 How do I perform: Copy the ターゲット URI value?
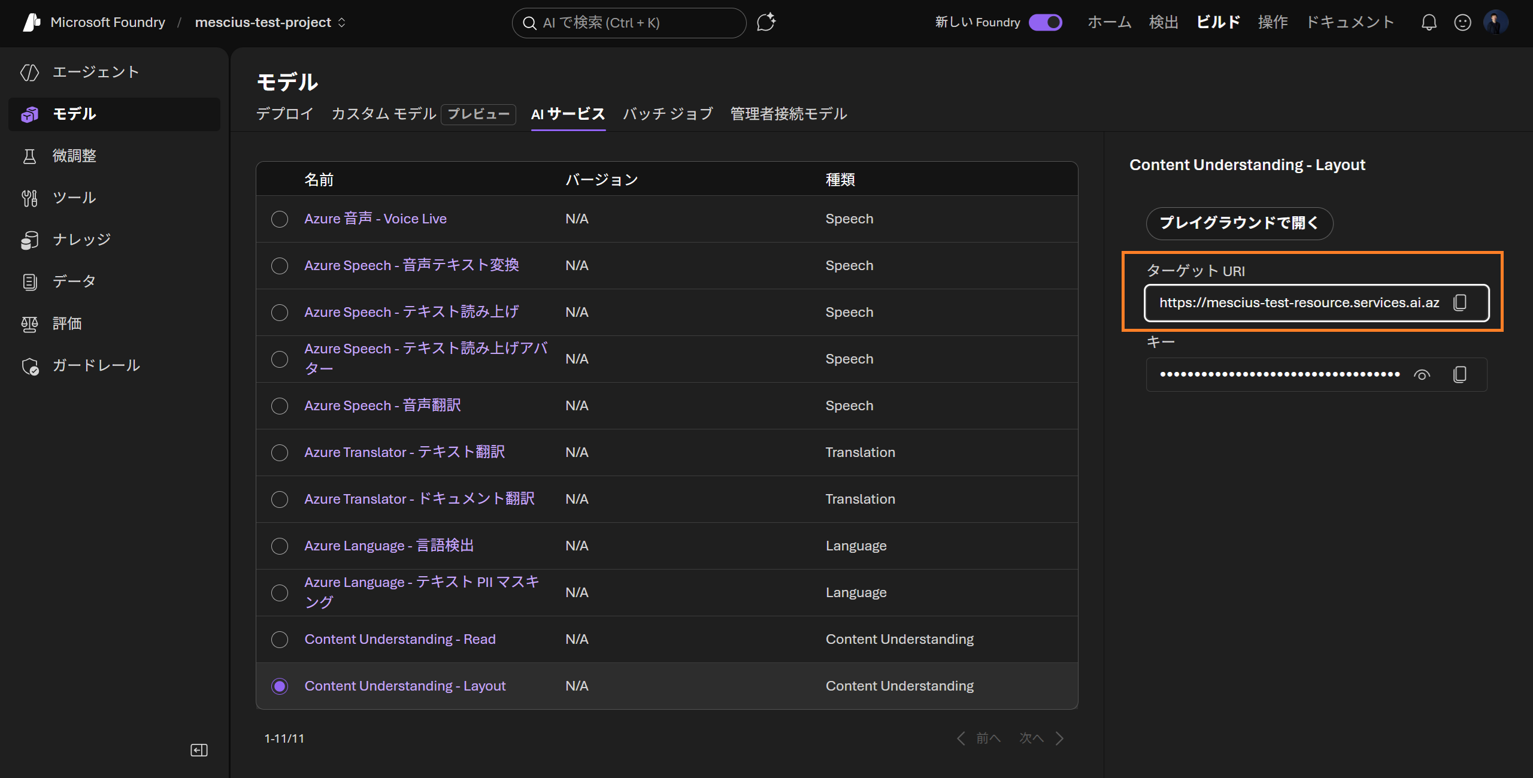(x=1460, y=302)
